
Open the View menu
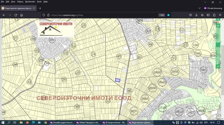tap(13, 2)
